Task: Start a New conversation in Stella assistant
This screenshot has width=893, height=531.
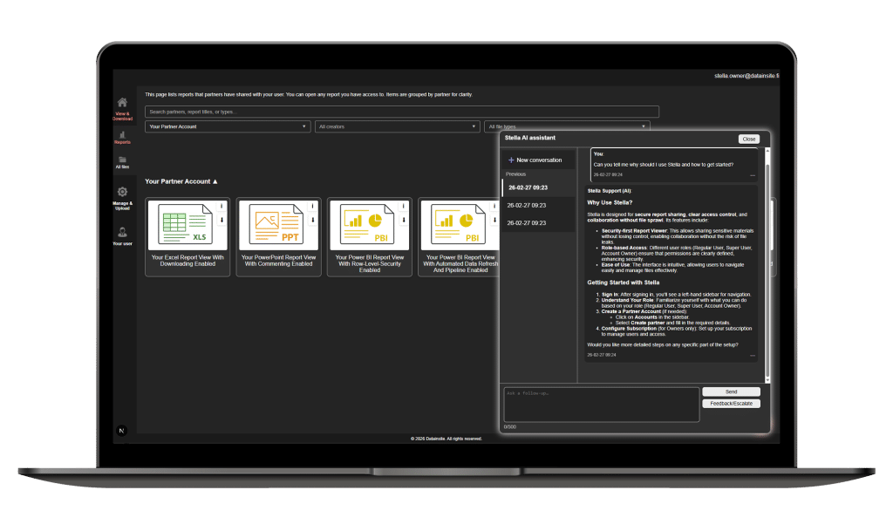Action: (535, 160)
